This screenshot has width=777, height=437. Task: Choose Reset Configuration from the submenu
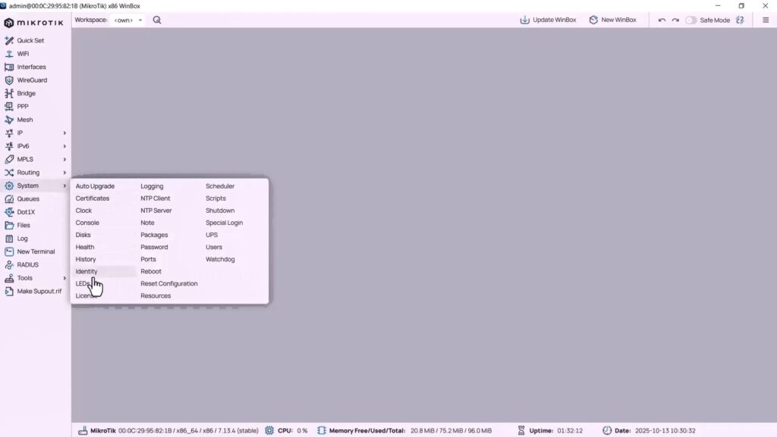pos(169,284)
